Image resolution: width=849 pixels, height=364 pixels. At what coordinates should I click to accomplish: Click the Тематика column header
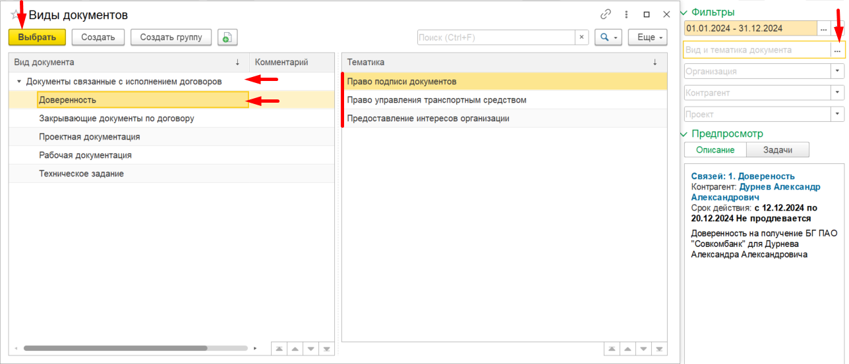(x=504, y=62)
